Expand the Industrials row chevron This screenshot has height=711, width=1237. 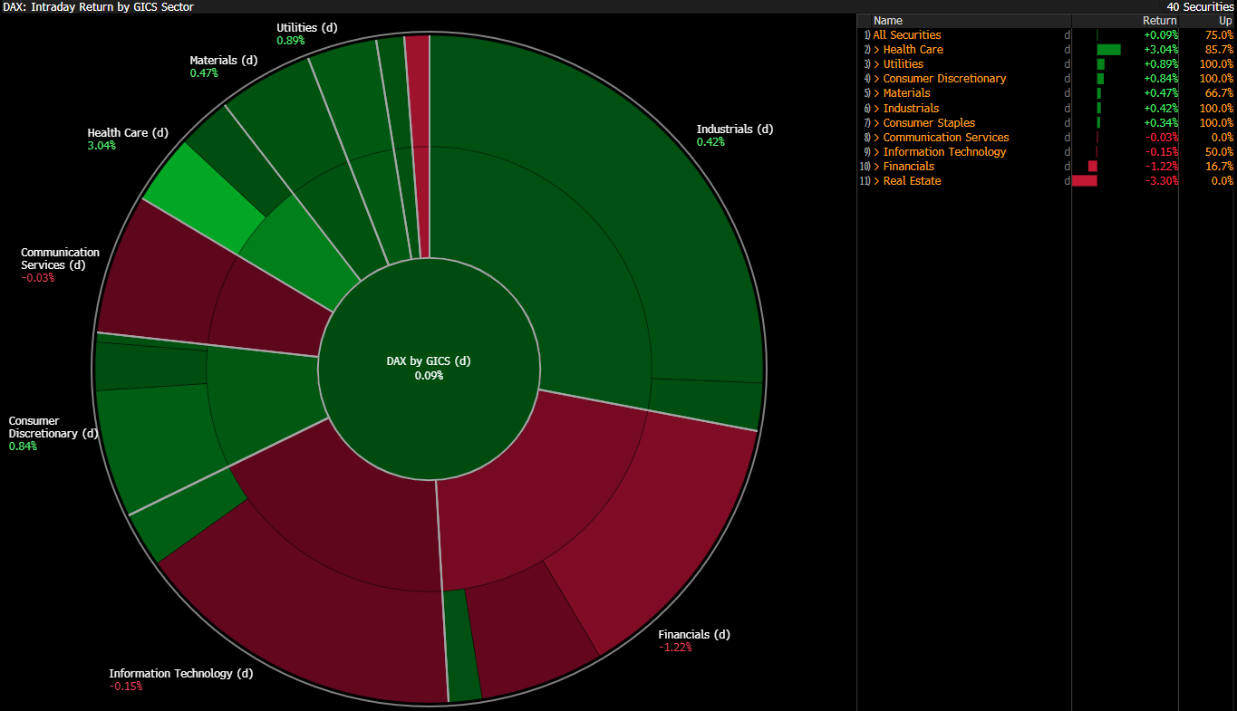(x=876, y=109)
